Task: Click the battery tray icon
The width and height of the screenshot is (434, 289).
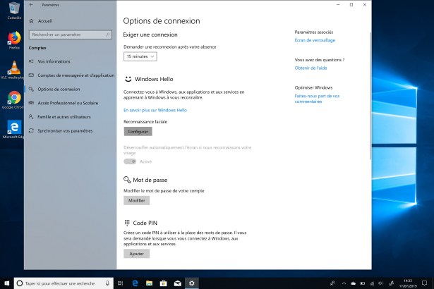Action: 362,283
